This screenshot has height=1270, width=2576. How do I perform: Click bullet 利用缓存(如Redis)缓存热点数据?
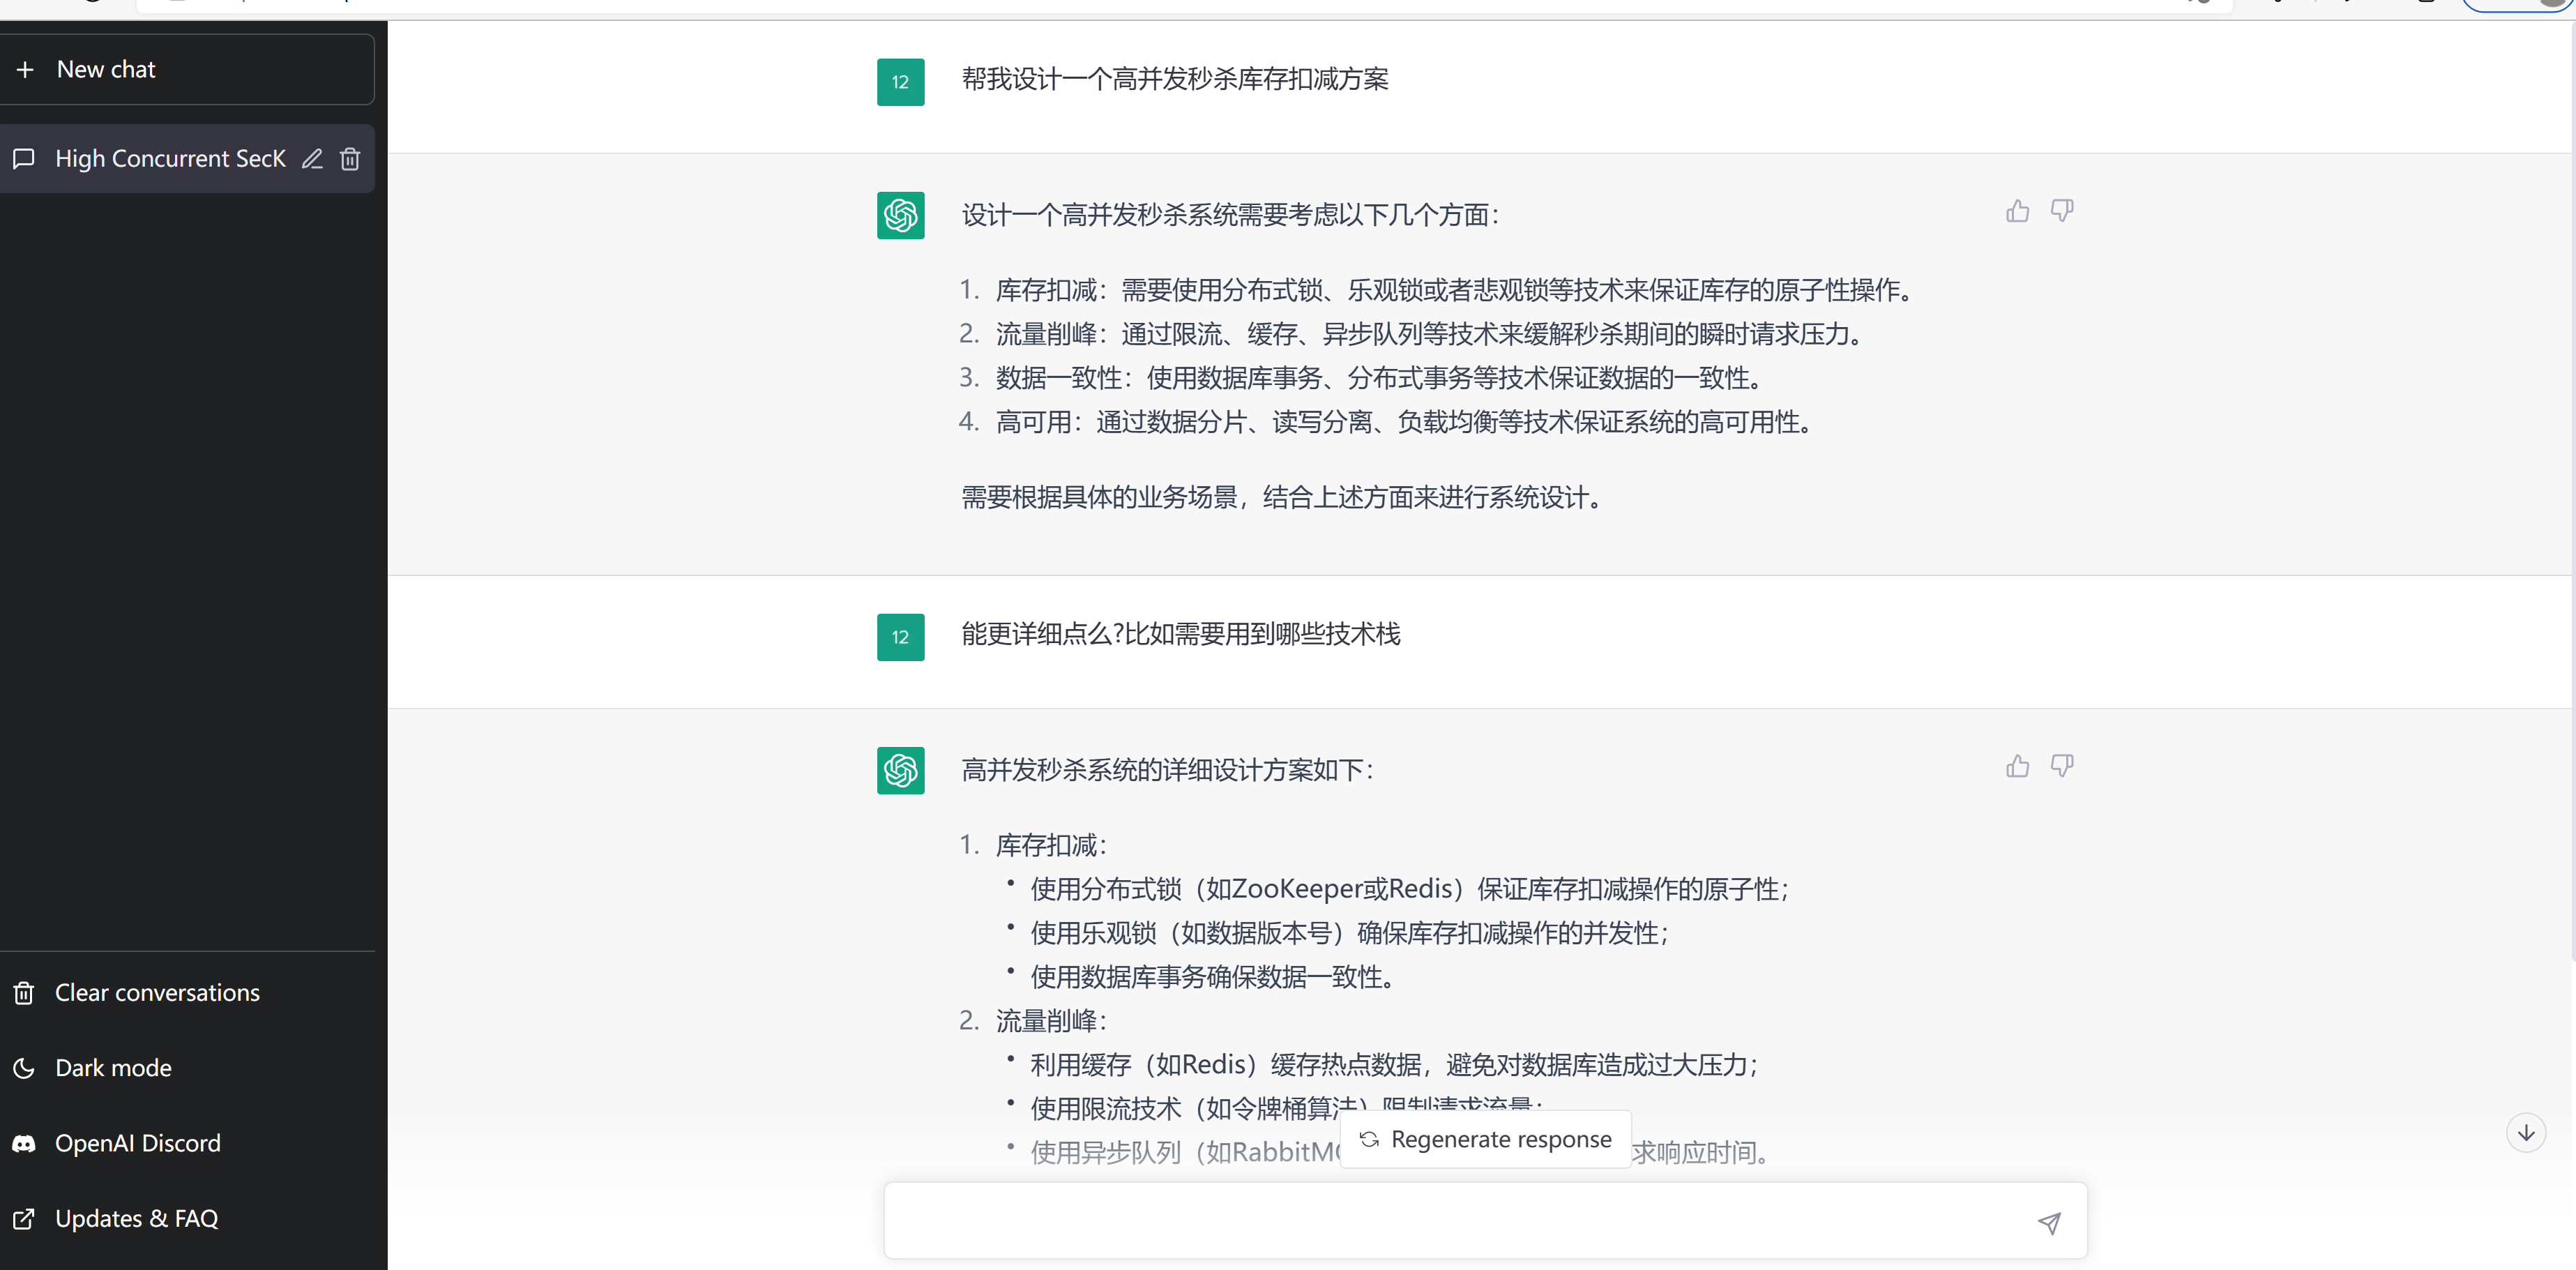click(x=1395, y=1065)
